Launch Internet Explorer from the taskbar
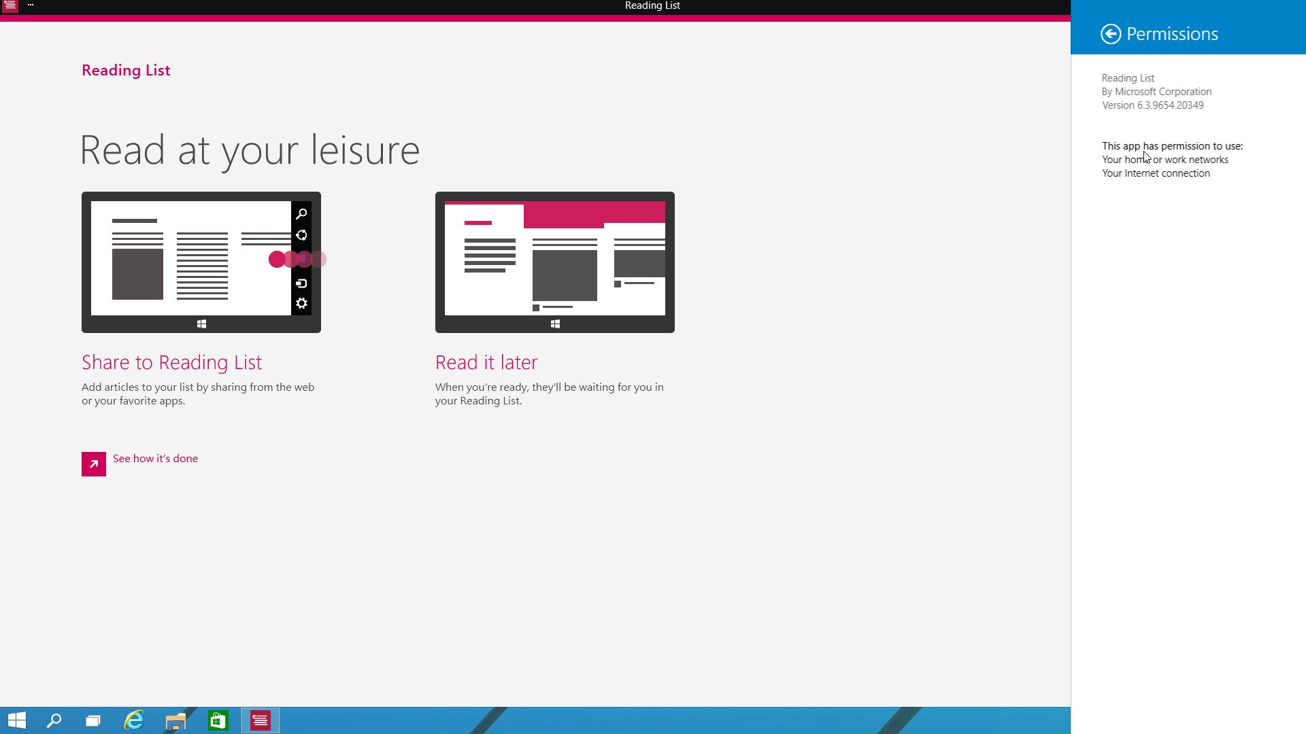1306x734 pixels. (134, 720)
